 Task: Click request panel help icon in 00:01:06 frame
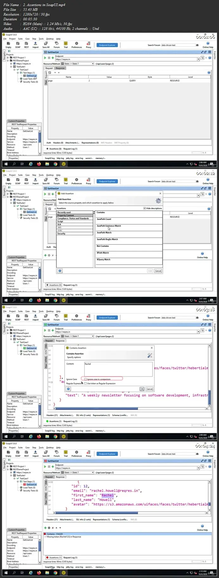[209, 73]
